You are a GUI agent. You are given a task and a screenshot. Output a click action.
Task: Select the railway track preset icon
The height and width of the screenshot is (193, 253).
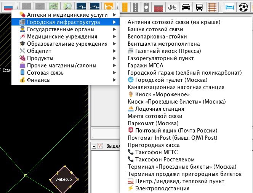[x=213, y=7]
